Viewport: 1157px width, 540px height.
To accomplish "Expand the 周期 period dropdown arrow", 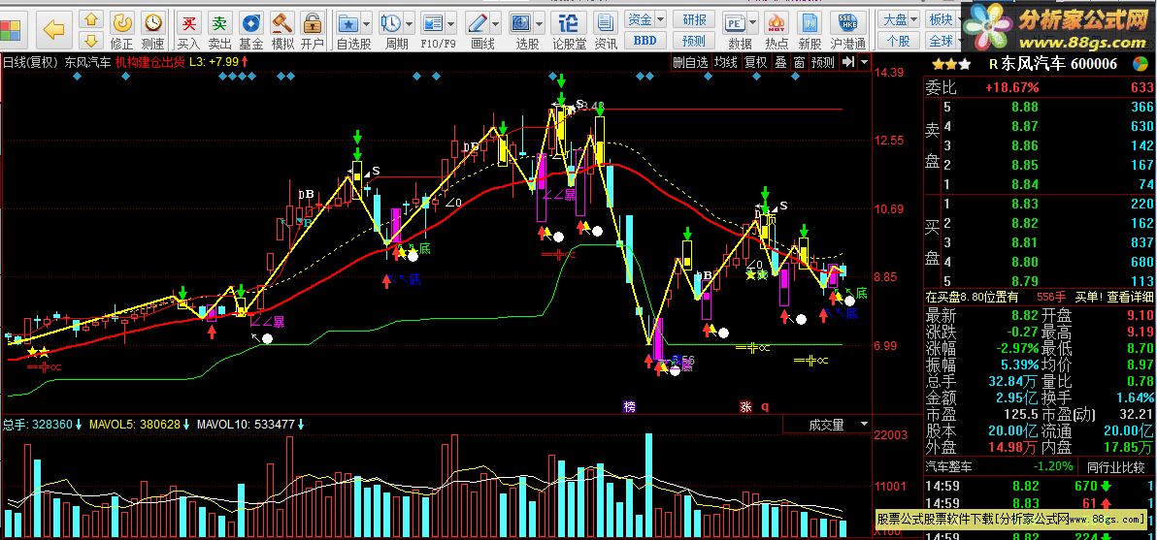I will pos(409,23).
